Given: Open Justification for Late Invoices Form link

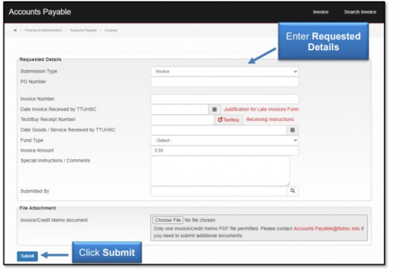Looking at the screenshot, I should (x=261, y=109).
